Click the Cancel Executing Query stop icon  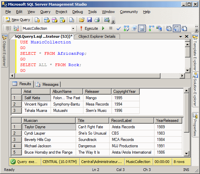click(x=111, y=28)
